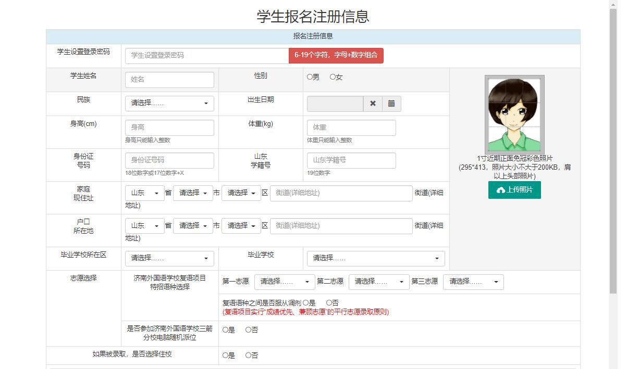Click the student portrait photo thumbnail
The width and height of the screenshot is (639, 369).
514,114
